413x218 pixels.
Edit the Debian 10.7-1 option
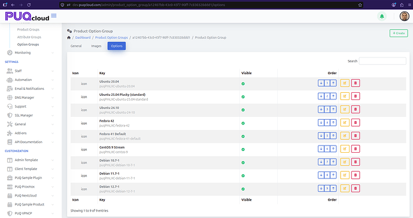[345, 162]
